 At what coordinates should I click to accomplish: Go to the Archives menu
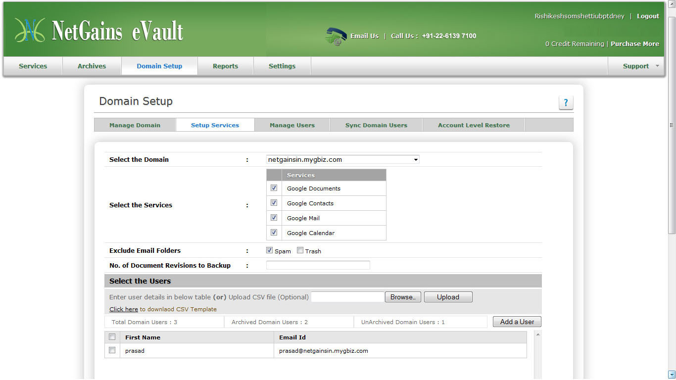92,66
